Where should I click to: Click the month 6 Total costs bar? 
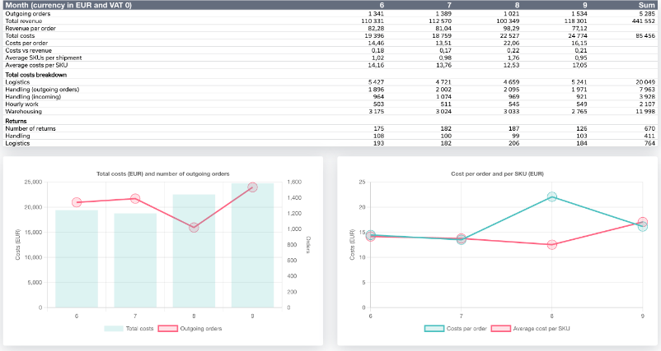[77, 259]
